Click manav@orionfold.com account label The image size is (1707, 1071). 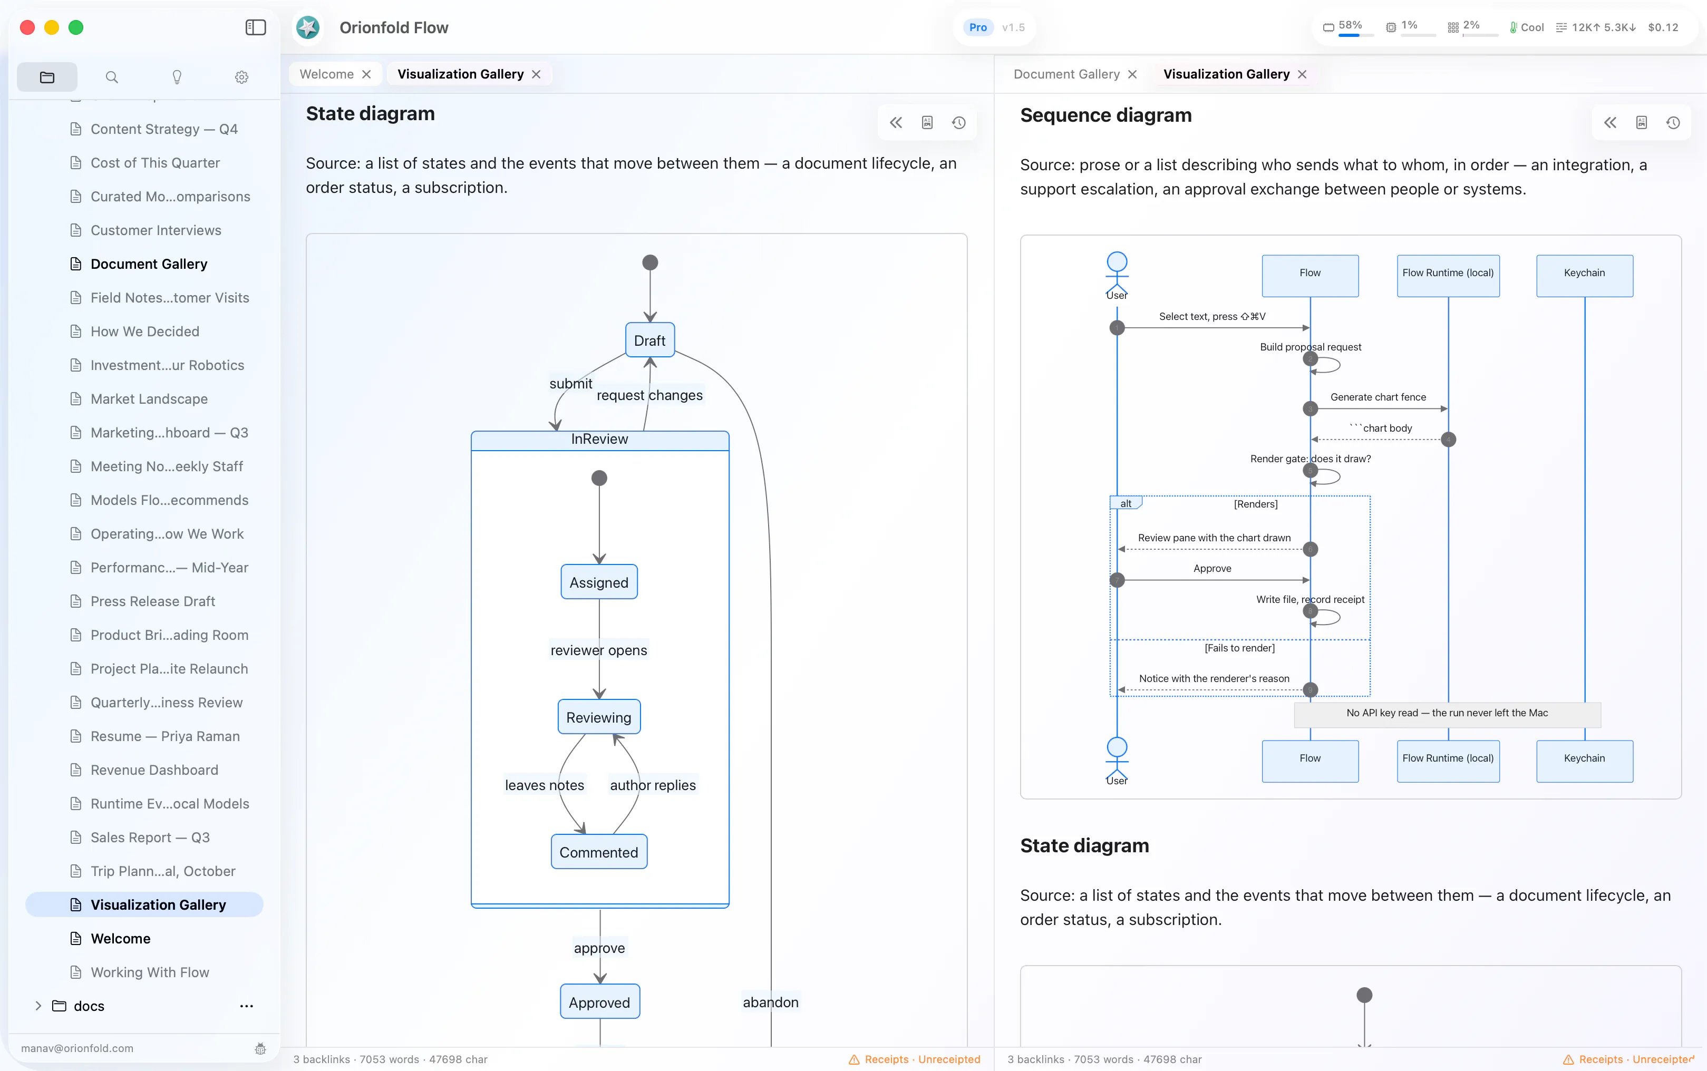coord(77,1048)
